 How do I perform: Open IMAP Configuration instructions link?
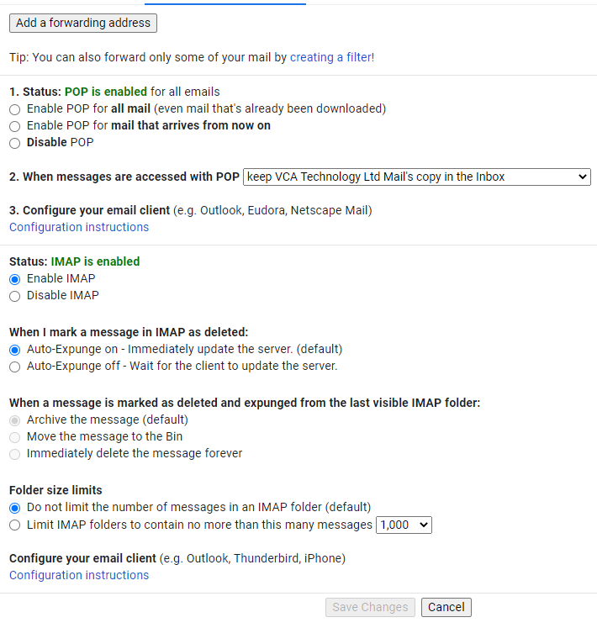(x=79, y=575)
